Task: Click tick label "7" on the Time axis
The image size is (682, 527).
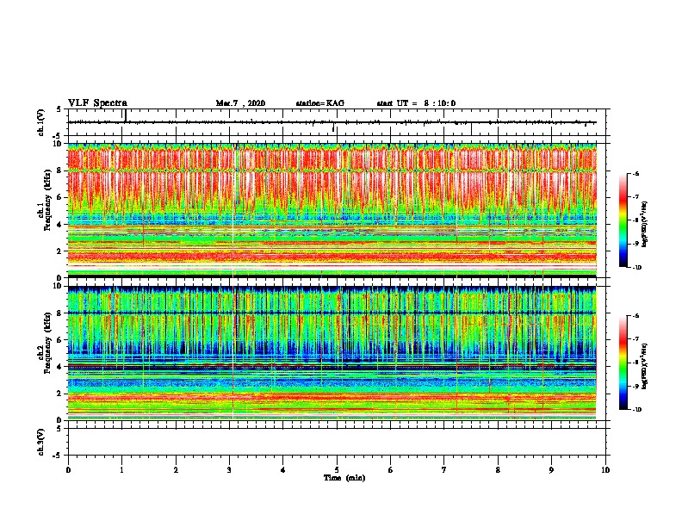Action: 444,470
